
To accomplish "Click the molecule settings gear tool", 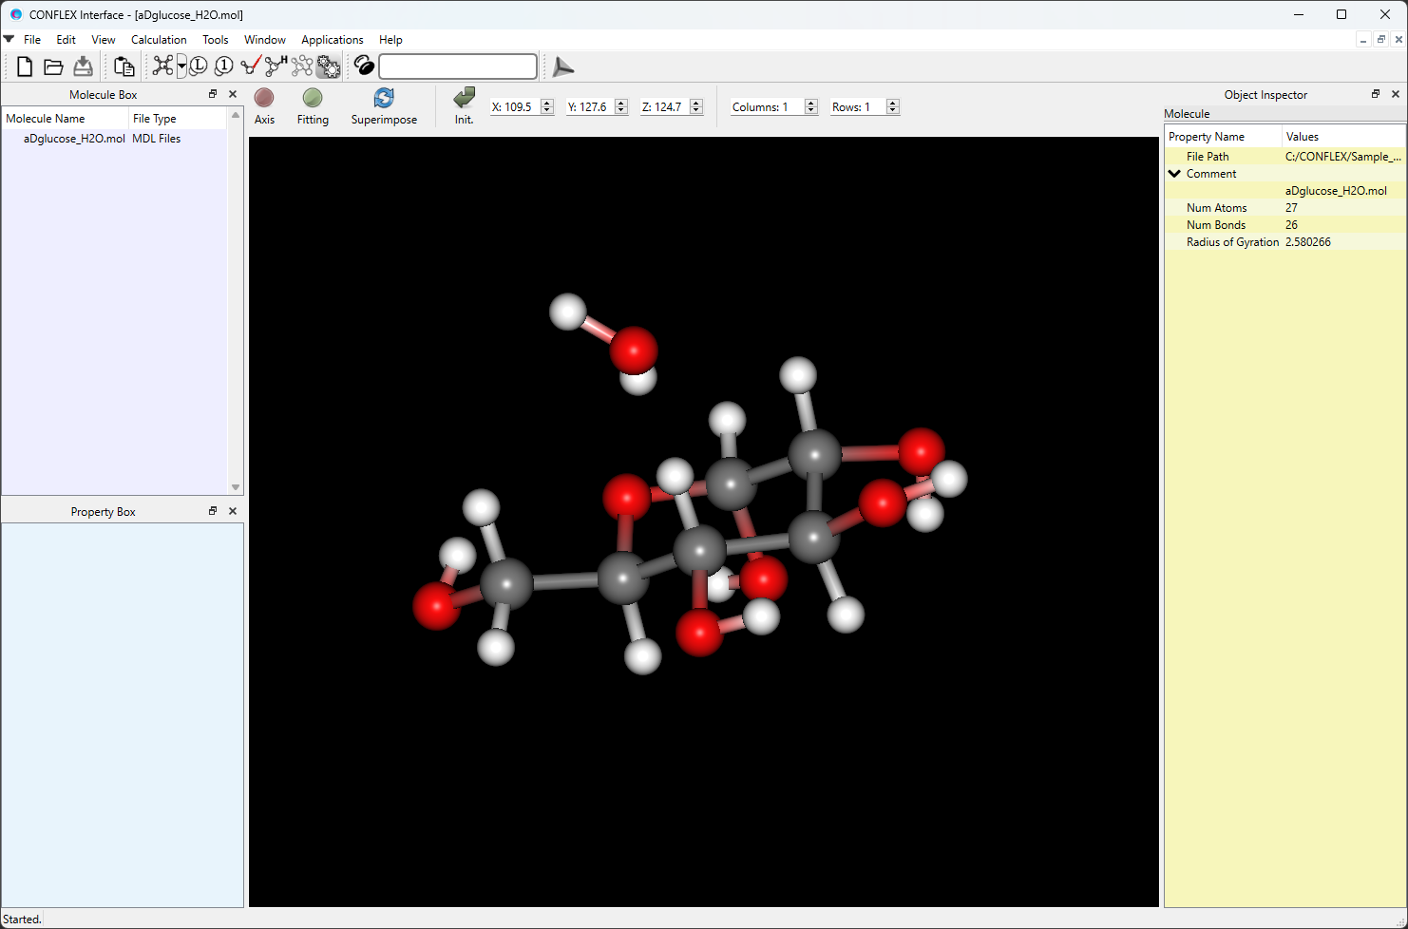I will [328, 66].
